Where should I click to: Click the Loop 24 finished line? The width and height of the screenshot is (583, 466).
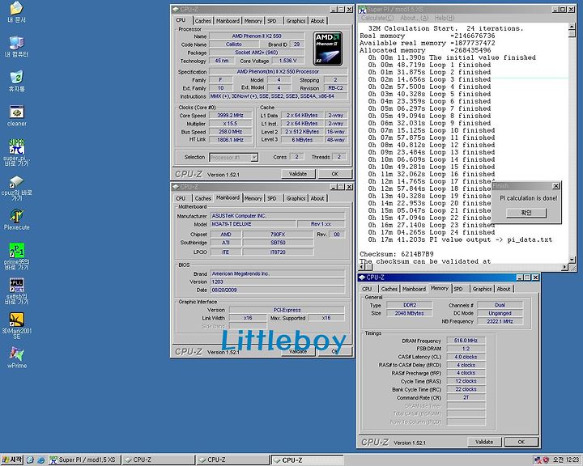click(x=432, y=232)
